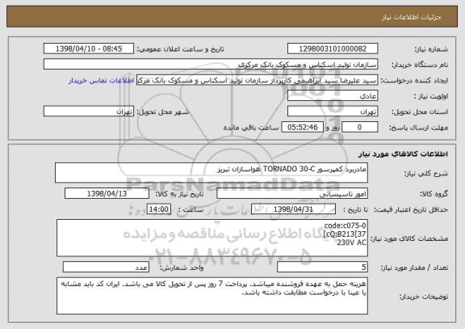Select the label اولویت نیاز

click(x=431, y=96)
